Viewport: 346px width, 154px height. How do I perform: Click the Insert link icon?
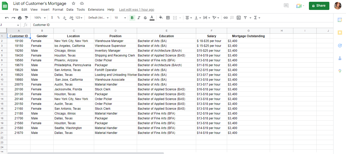click(x=226, y=18)
